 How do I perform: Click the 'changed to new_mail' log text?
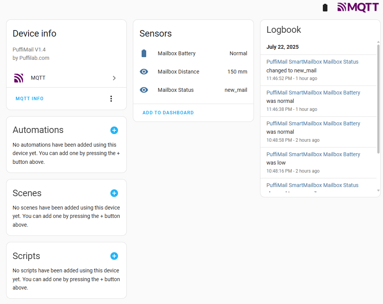(291, 70)
